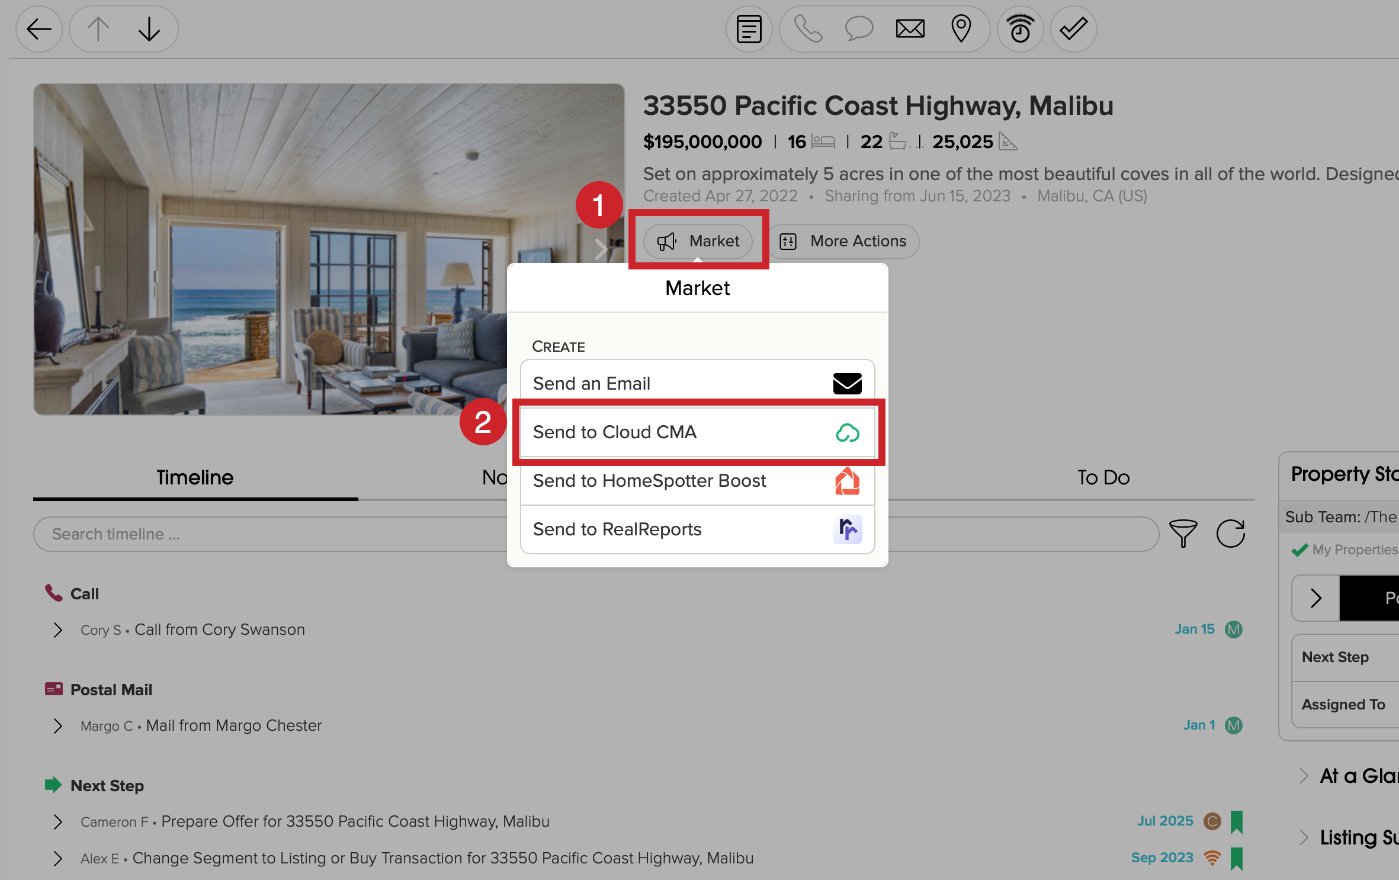Toggle the bookmark flag on Jul 2025 task

(1237, 821)
